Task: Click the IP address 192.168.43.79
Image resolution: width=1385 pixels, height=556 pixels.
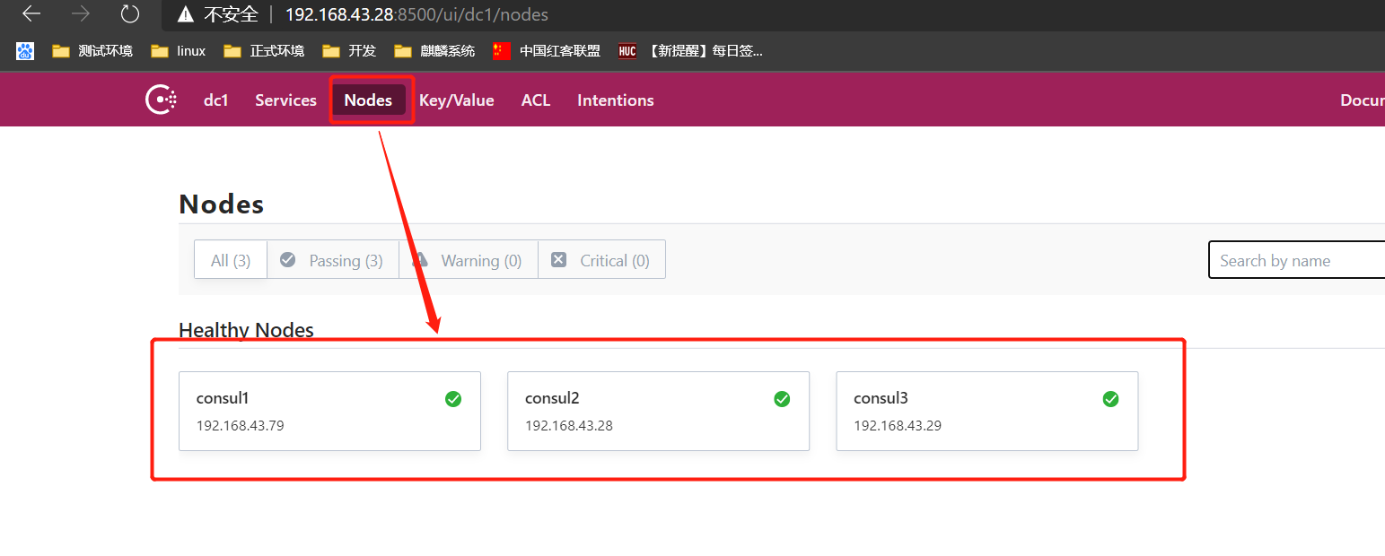Action: pyautogui.click(x=241, y=425)
